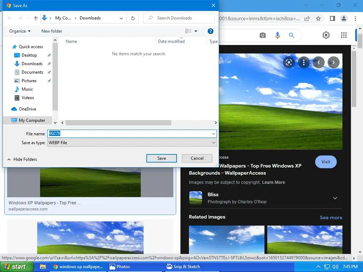Viewport: 363px width, 272px height.
Task: Open the Save As help icon
Action: (210, 31)
